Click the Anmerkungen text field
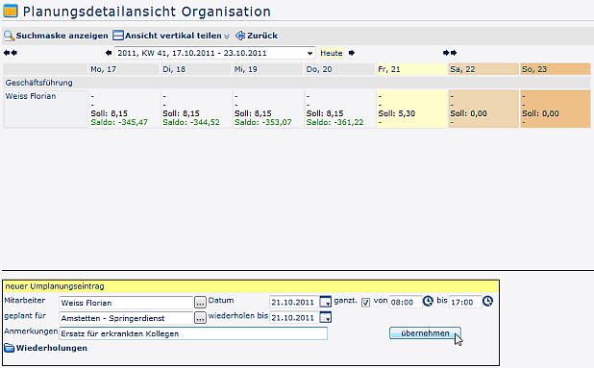The image size is (594, 368). [193, 333]
